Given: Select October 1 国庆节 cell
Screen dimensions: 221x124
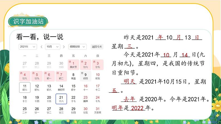Looking at the screenshot, I should coord(73,65).
